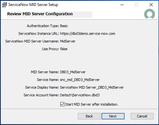Select the Review MID Server Configuration heading
Image resolution: width=159 pixels, height=125 pixels.
click(x=40, y=14)
